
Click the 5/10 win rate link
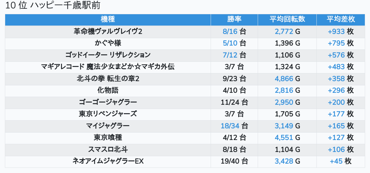pyautogui.click(x=230, y=43)
